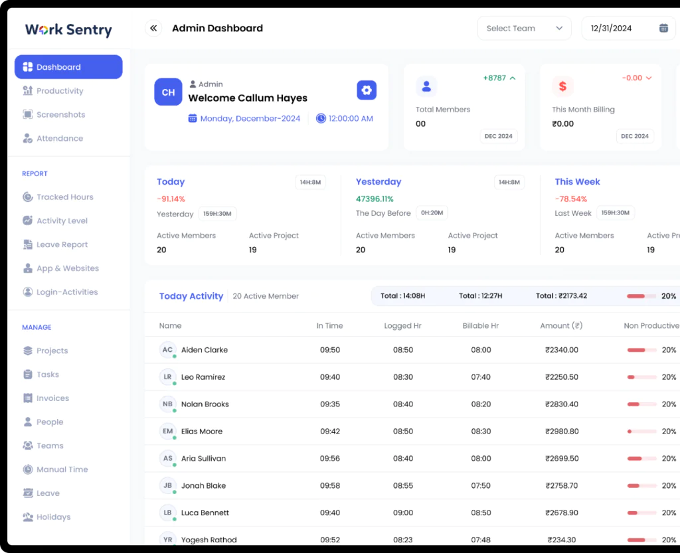Go to Tracked Hours report

(x=64, y=197)
